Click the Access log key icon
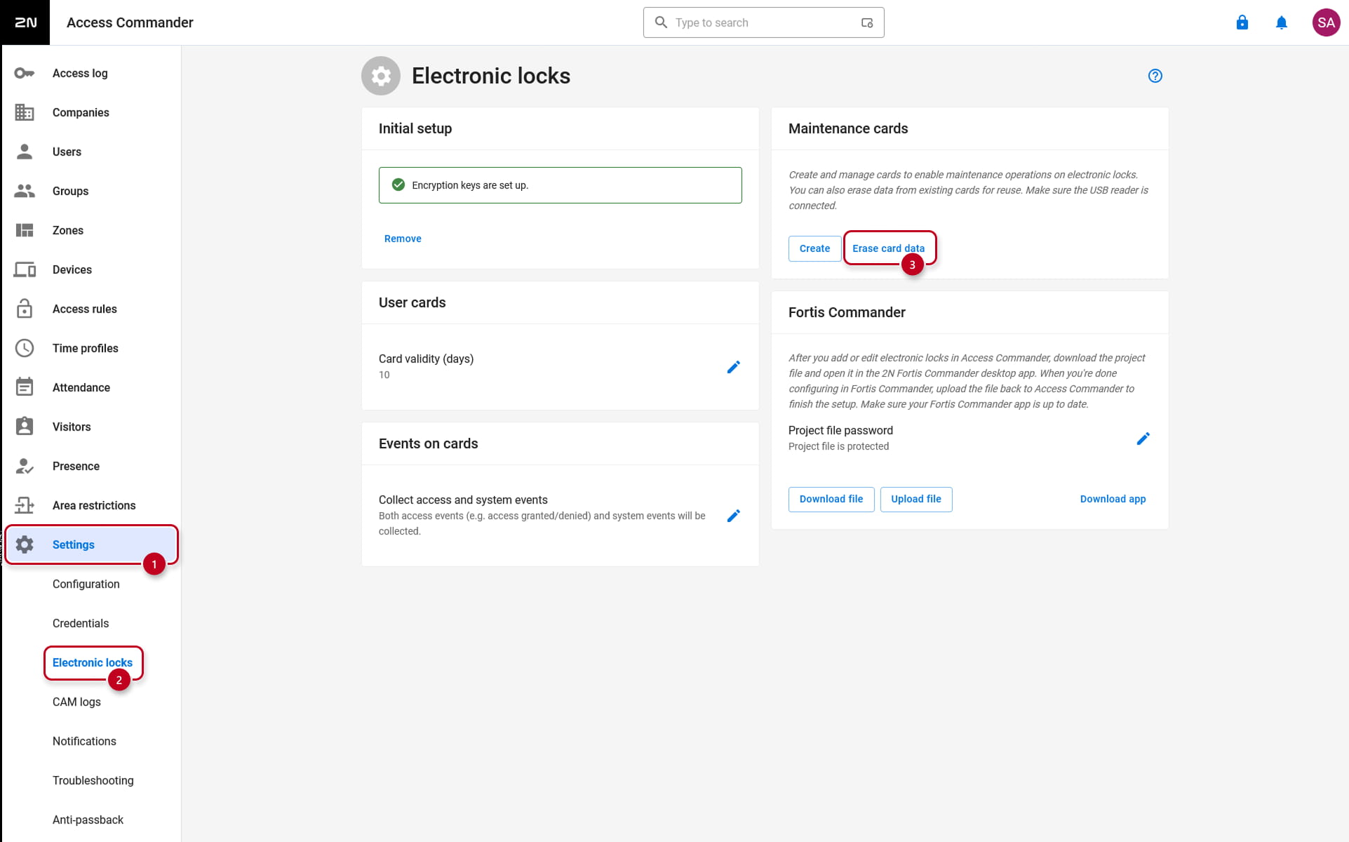1349x842 pixels. (25, 73)
